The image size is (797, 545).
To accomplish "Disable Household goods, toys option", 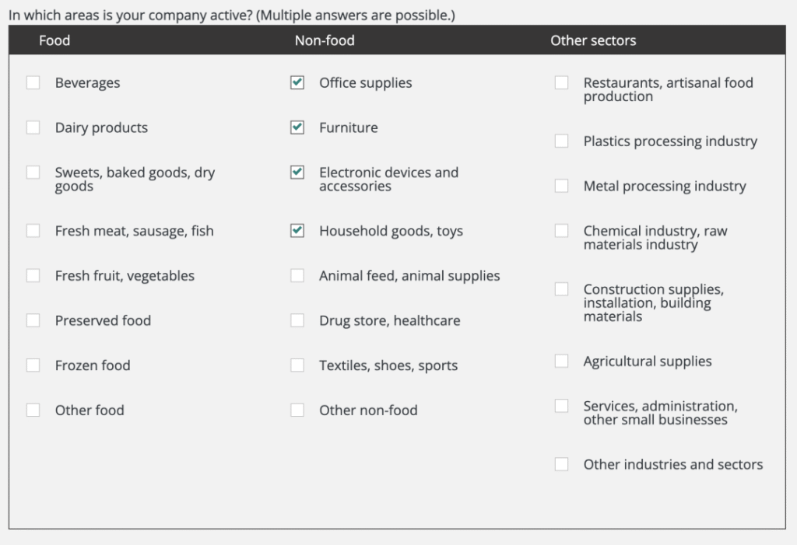I will (297, 231).
